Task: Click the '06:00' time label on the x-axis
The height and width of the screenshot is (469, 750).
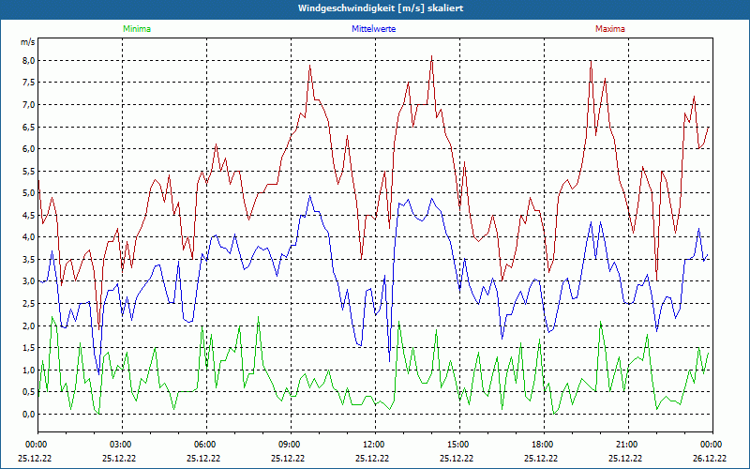Action: point(205,445)
